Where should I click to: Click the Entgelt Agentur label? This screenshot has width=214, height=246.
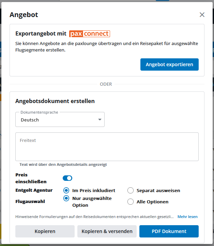tap(34, 190)
